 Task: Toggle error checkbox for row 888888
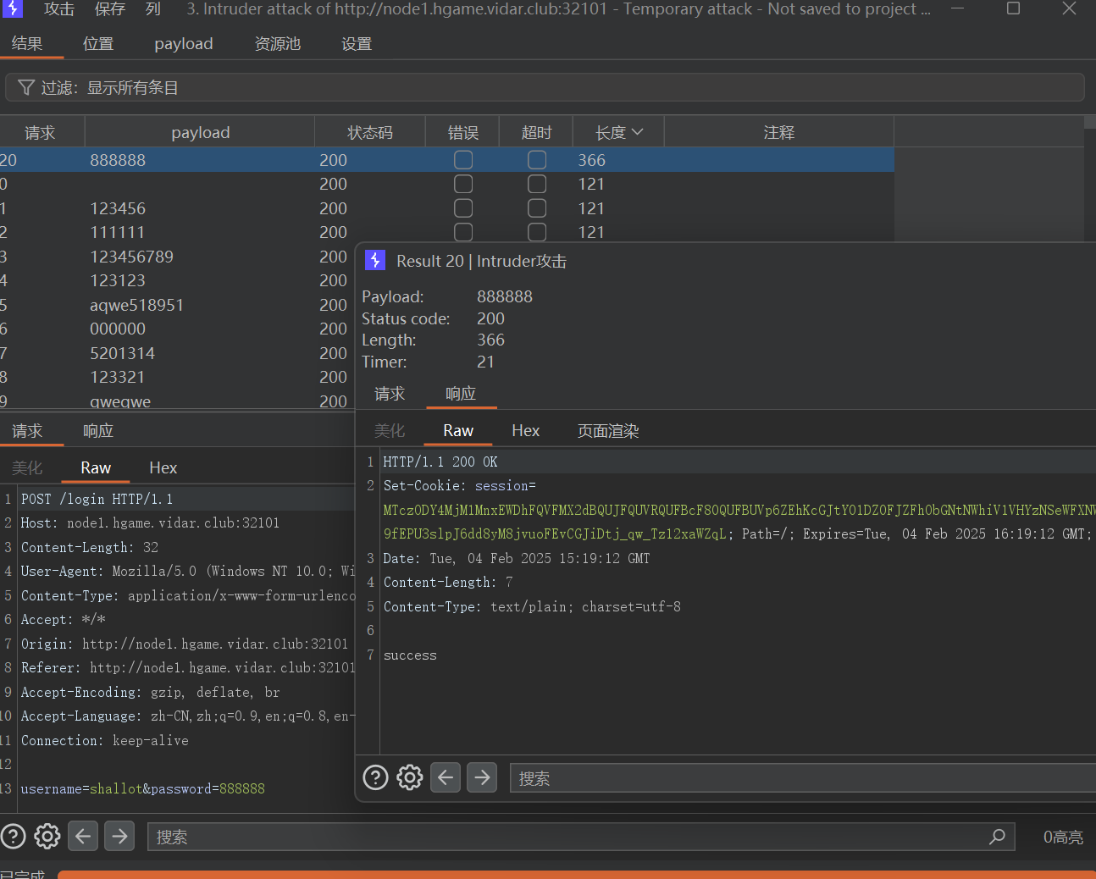pyautogui.click(x=463, y=160)
